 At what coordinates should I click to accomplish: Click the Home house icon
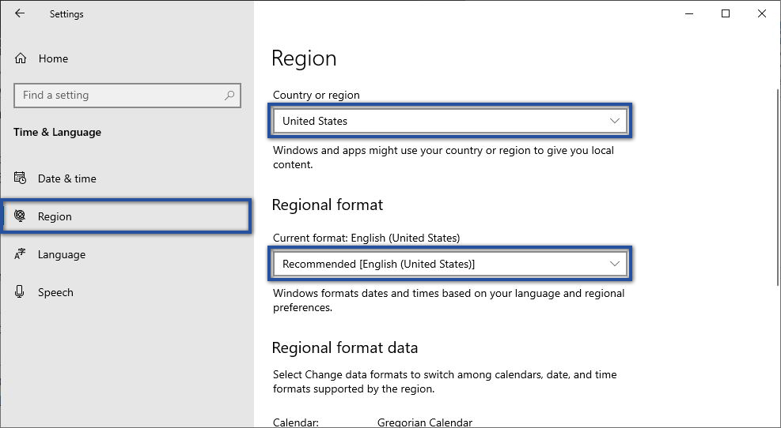pyautogui.click(x=21, y=58)
